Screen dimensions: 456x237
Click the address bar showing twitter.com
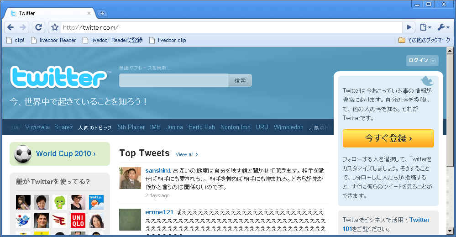point(231,27)
